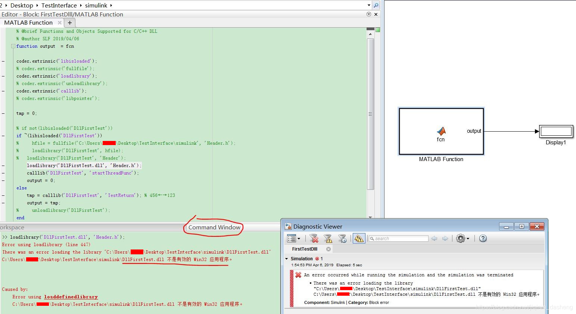Open the Editor panel actions circular arrow
Screen dimensions: 576x314
point(369,14)
